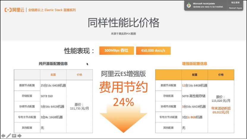Click the text 阿里云ES增强版
Image resolution: width=247 pixels, height=139 pixels.
[124, 74]
